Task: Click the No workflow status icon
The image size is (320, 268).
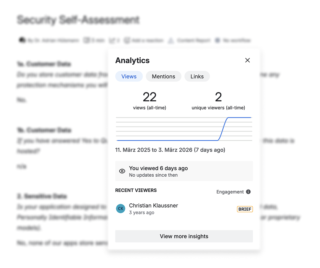Action: click(218, 40)
